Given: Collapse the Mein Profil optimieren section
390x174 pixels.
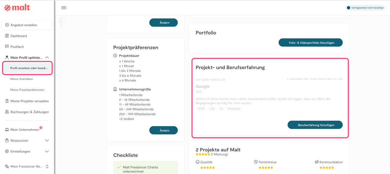Looking at the screenshot, I should (47, 57).
